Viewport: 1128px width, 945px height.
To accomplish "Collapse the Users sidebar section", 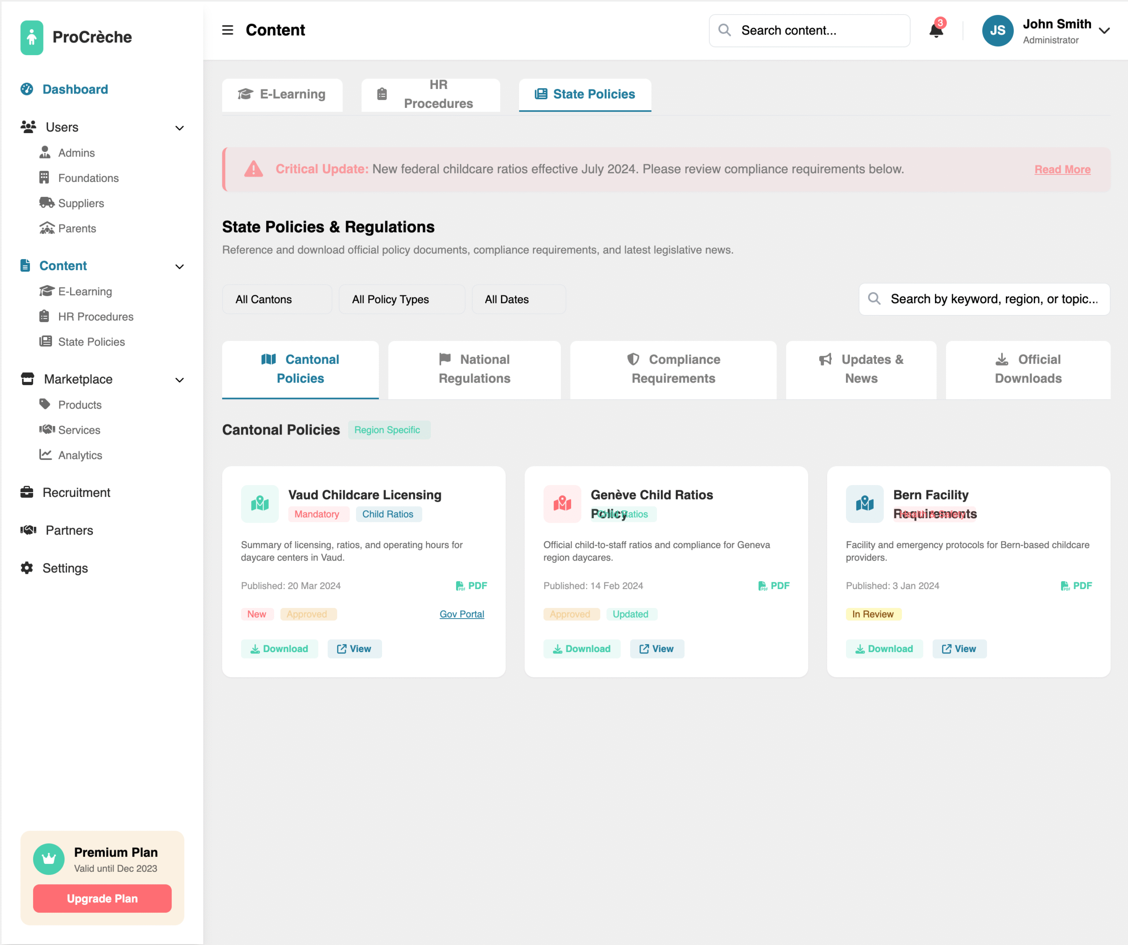I will coord(179,128).
